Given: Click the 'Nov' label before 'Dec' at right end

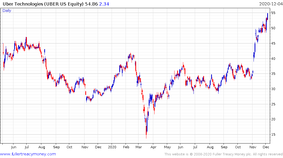Looking at the screenshot, I should 253,147.
